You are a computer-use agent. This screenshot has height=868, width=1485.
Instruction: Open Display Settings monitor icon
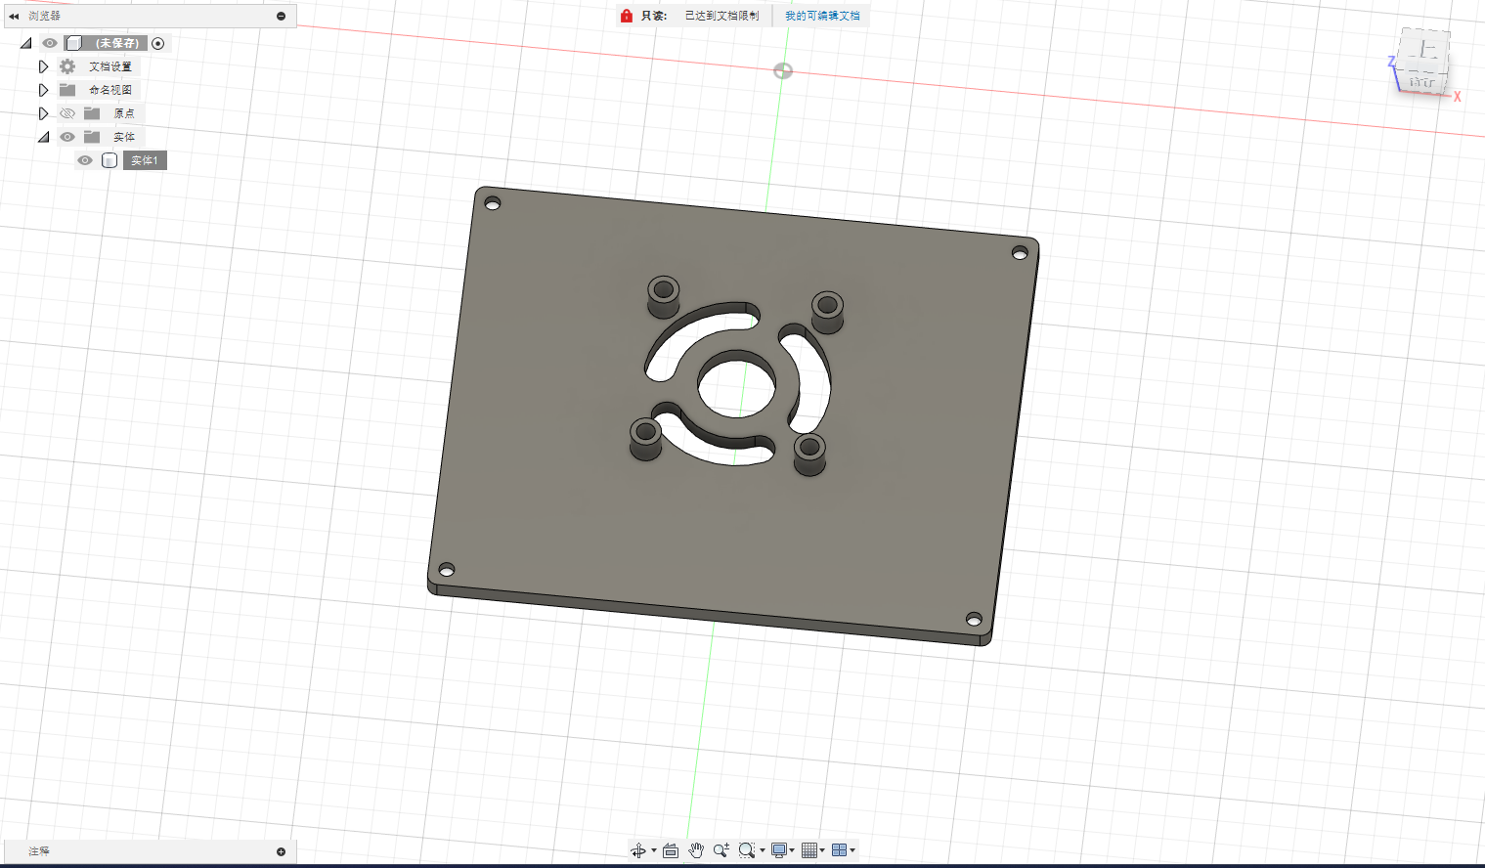click(779, 850)
